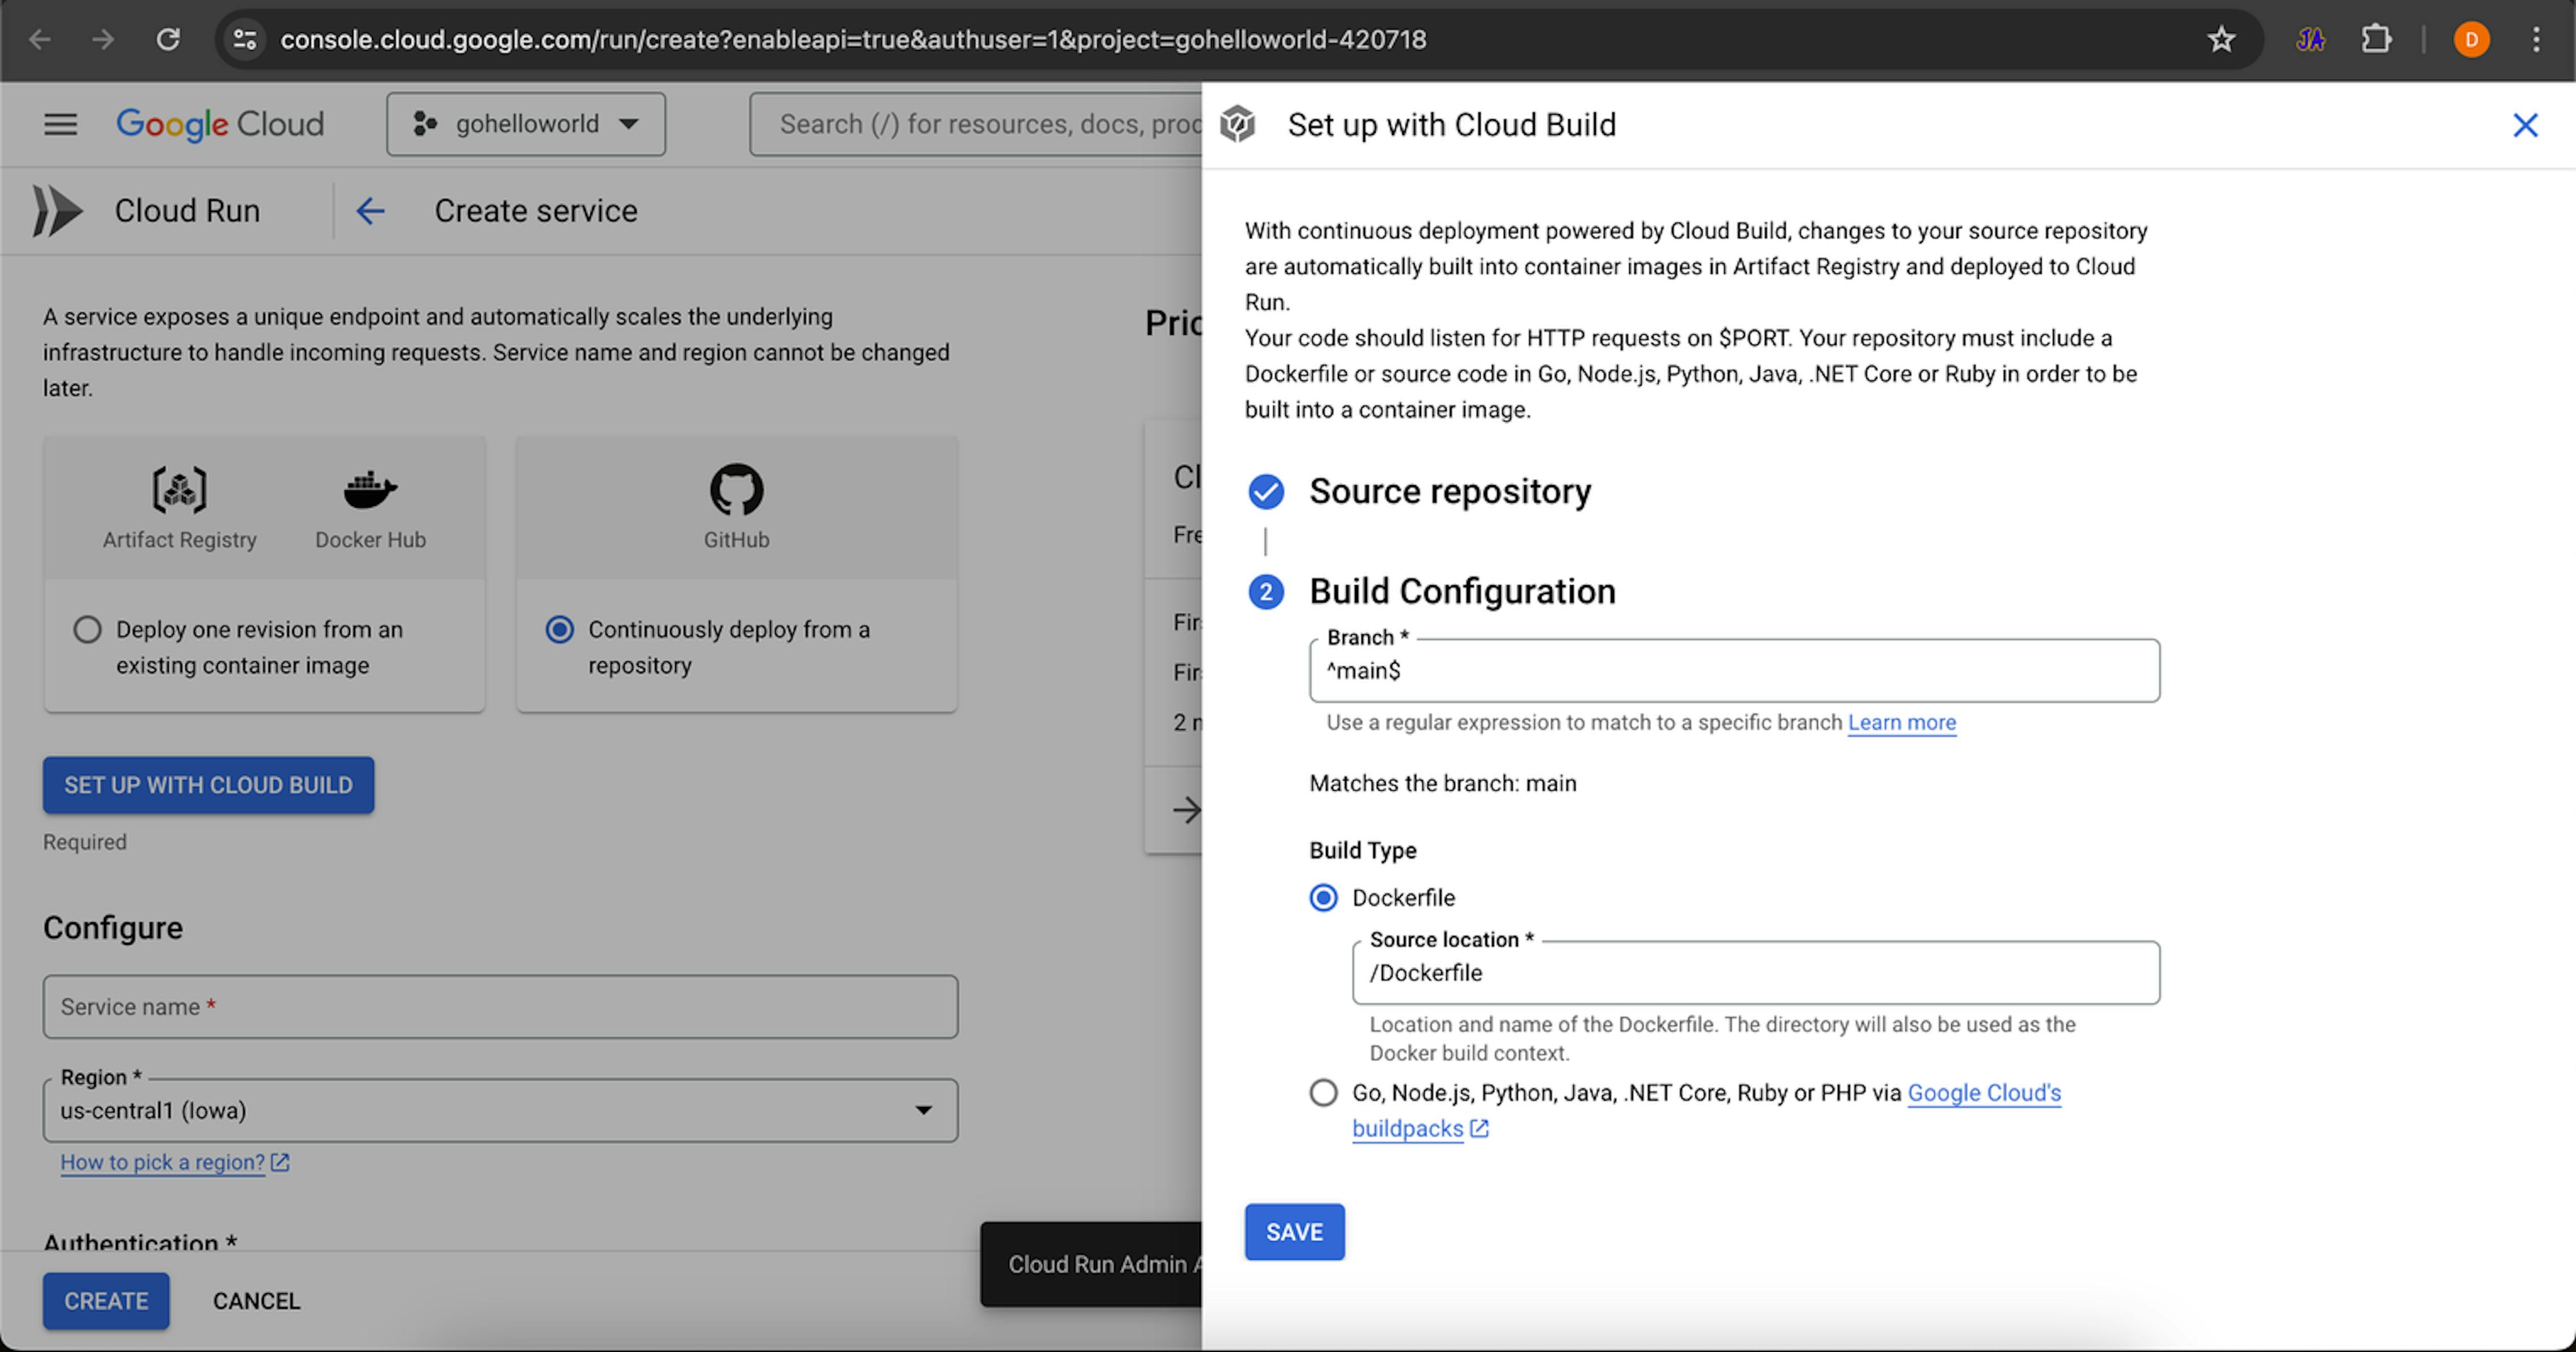
Task: Close the Set up with Cloud Build panel
Action: tap(2525, 125)
